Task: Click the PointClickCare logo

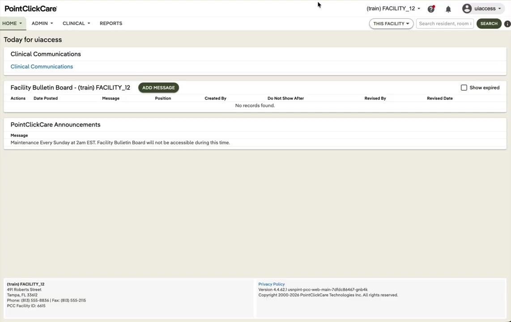Action: point(30,8)
